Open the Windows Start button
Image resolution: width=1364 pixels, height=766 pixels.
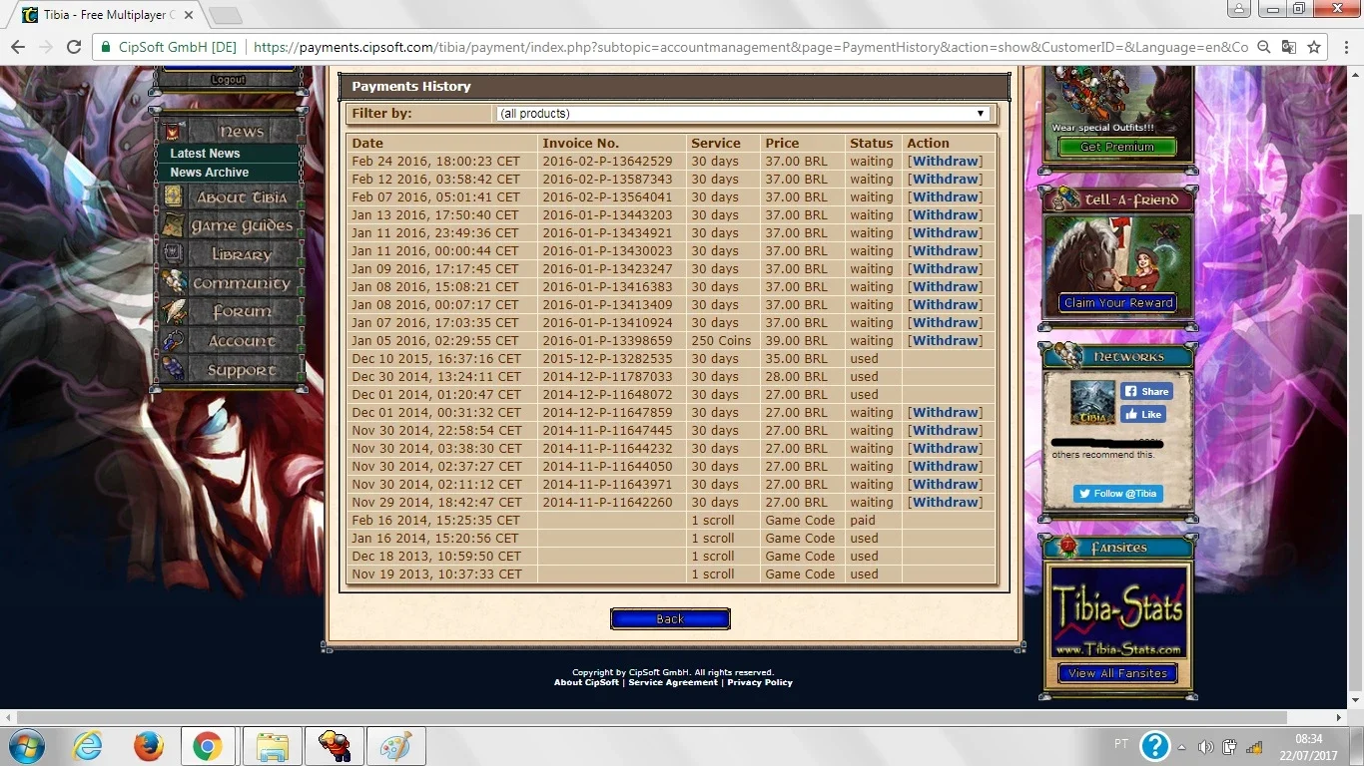(26, 745)
